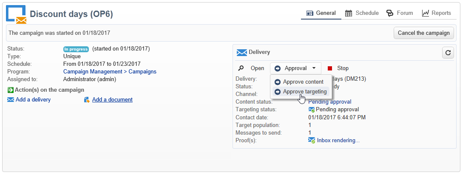Expand the Approval dropdown arrow
Viewport: 474px width, 186px height.
click(x=314, y=68)
